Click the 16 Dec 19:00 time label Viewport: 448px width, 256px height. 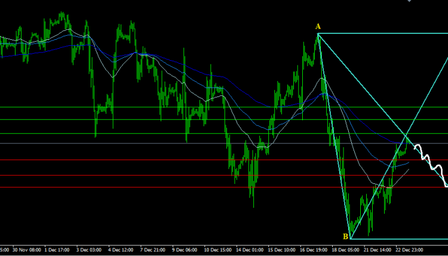314,250
